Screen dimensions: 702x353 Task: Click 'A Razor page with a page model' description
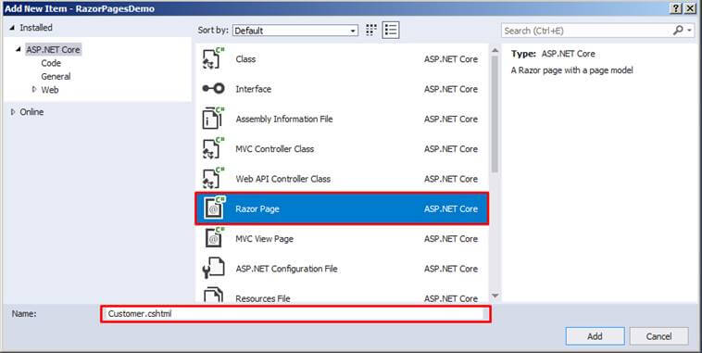[571, 70]
